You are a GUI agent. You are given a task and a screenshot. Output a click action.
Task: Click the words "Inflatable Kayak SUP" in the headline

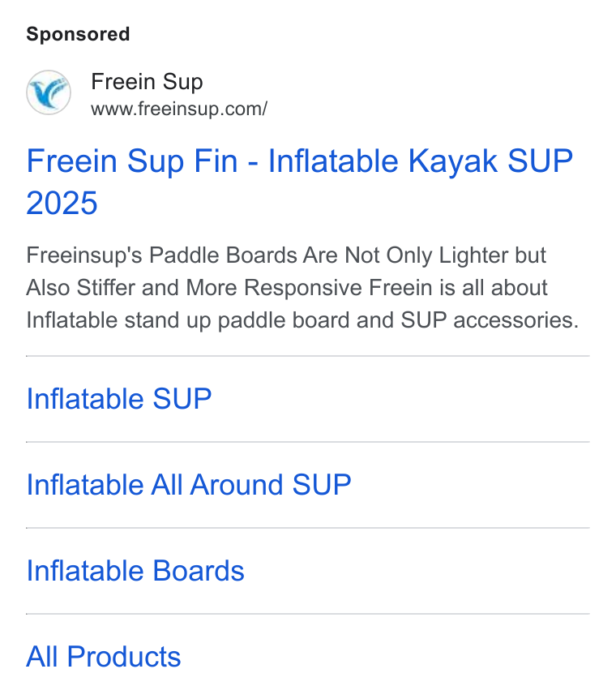point(421,161)
